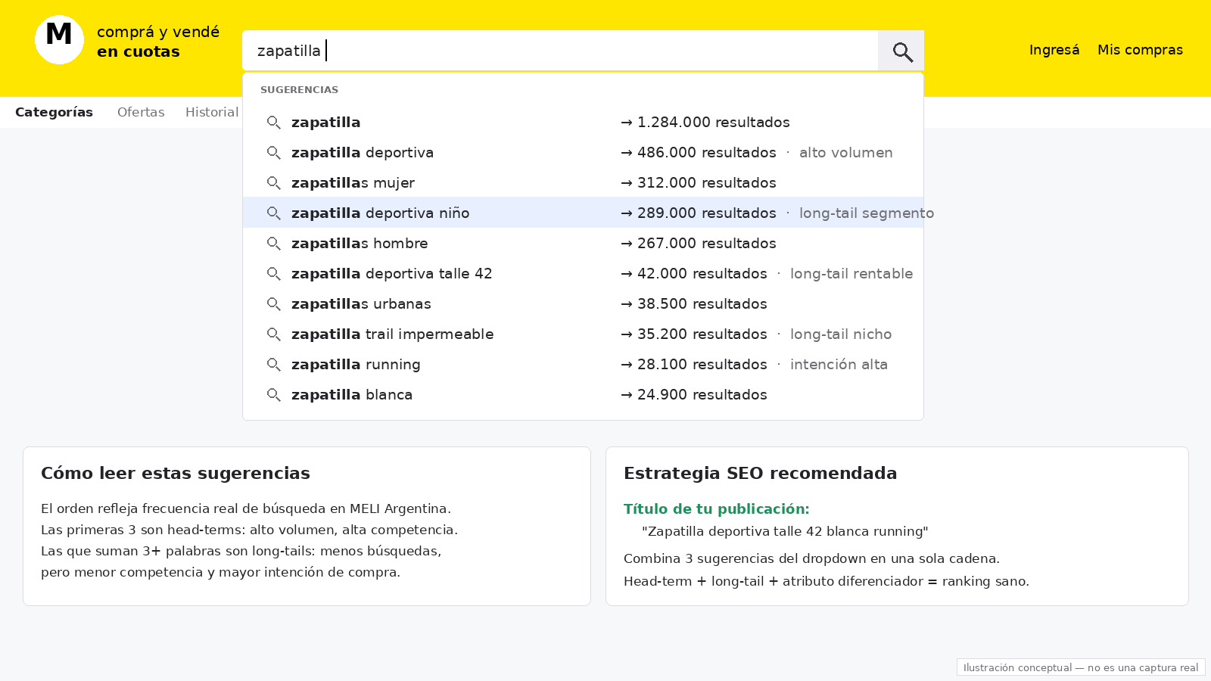
Task: Click magnifier icon beside 'zapatilla deportiva niño'
Action: [274, 213]
